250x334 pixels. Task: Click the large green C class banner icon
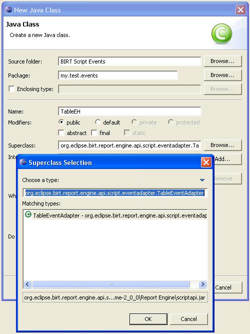click(221, 33)
